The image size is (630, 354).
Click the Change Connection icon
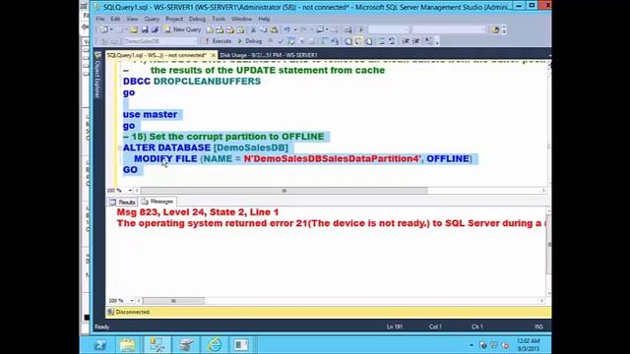114,41
